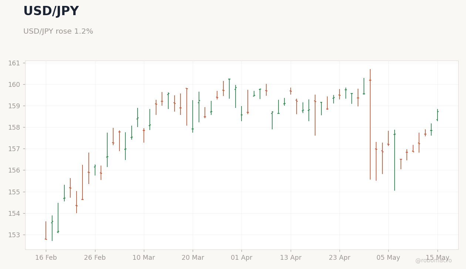Click the 157 y-axis price label
This screenshot has width=466, height=269.
click(14, 149)
